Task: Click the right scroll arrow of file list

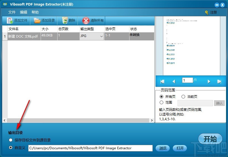Action: (x=152, y=120)
